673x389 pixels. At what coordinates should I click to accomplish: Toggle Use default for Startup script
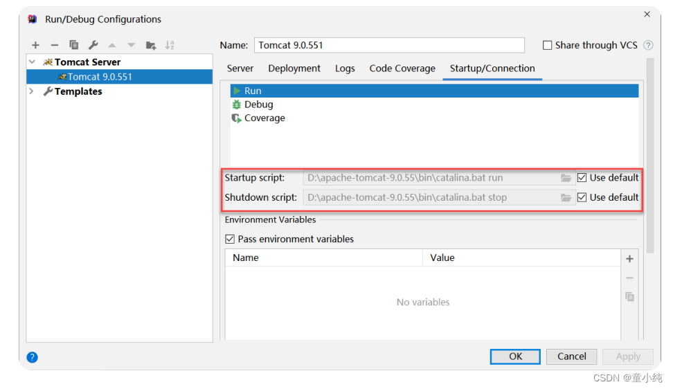(x=582, y=178)
